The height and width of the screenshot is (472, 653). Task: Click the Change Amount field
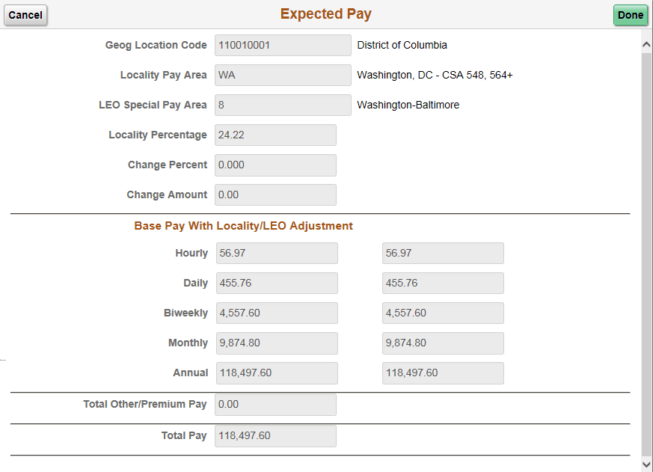coord(275,194)
